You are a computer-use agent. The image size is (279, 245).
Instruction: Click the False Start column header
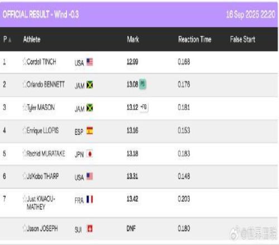coord(242,40)
